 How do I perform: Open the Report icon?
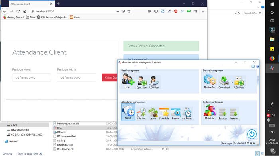tap(175, 114)
